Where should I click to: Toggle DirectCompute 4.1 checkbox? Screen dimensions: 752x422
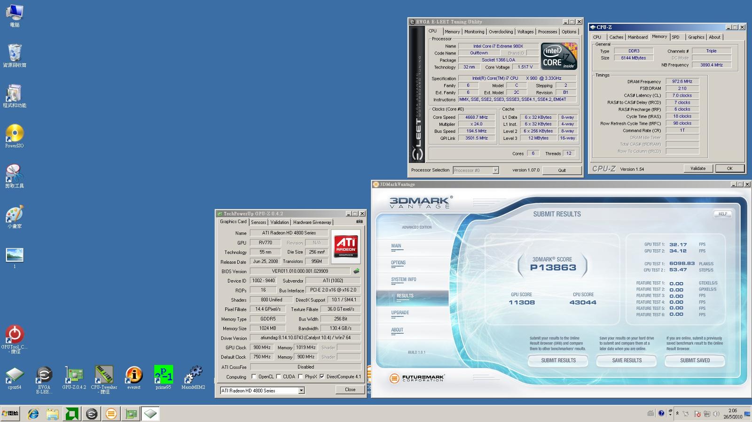pos(322,376)
